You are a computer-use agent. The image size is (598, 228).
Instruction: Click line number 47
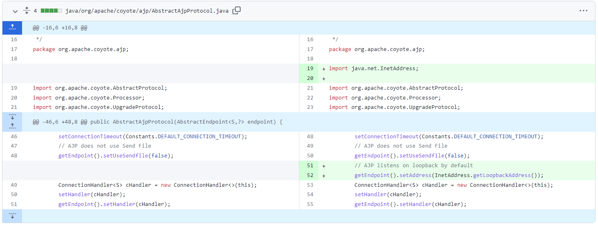(x=14, y=146)
